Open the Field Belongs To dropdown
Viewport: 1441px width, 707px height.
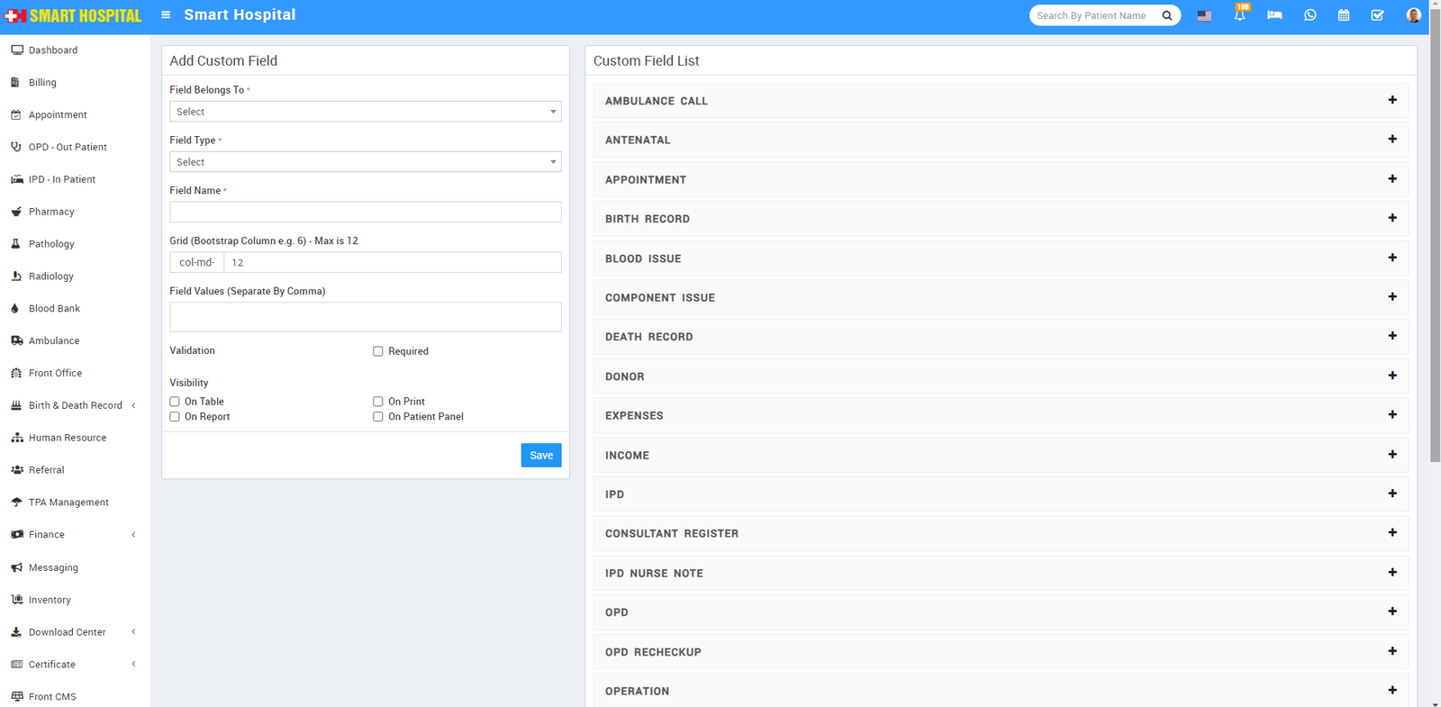click(365, 112)
